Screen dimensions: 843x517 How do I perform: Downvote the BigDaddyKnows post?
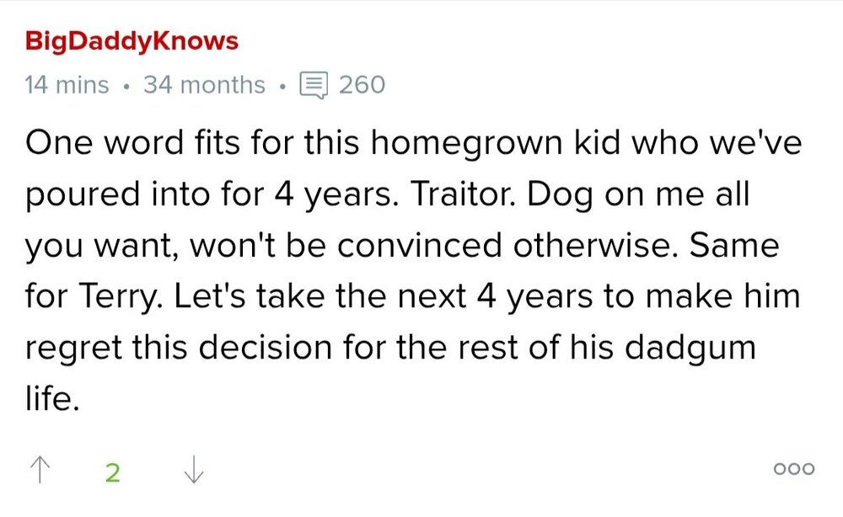point(193,471)
